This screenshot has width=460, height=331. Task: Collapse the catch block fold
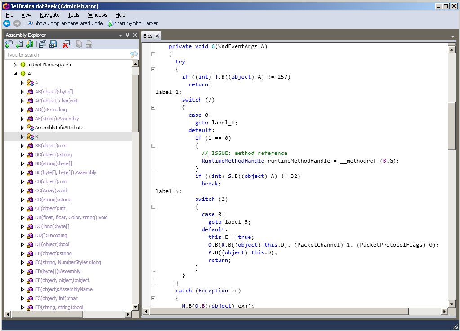tap(153, 299)
